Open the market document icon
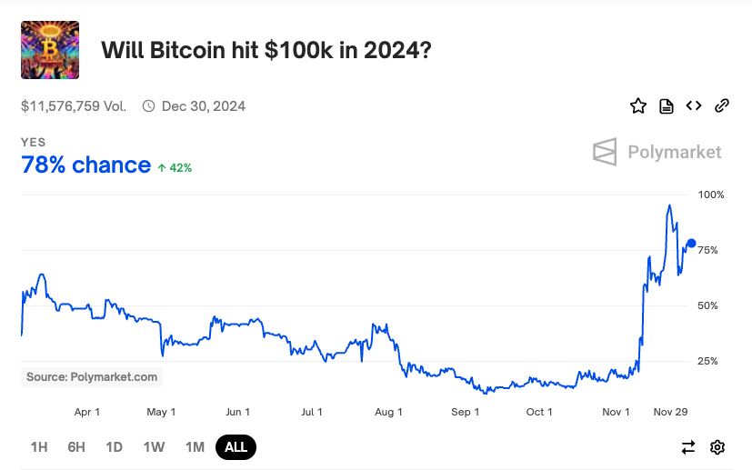The image size is (752, 470). (x=667, y=106)
